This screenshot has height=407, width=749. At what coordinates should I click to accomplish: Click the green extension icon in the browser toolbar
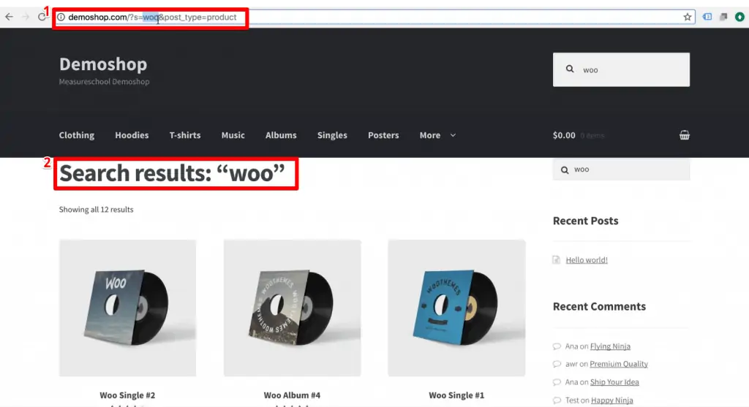(739, 17)
